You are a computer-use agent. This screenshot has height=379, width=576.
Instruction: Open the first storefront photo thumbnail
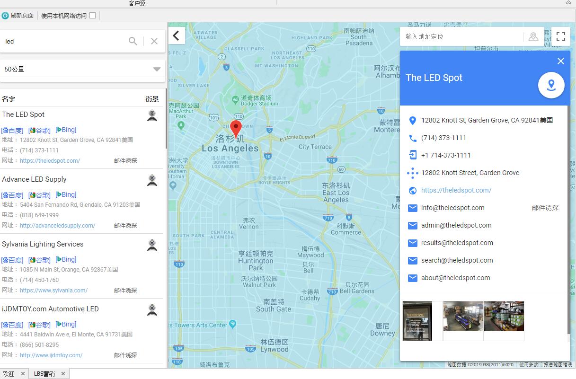coord(417,321)
